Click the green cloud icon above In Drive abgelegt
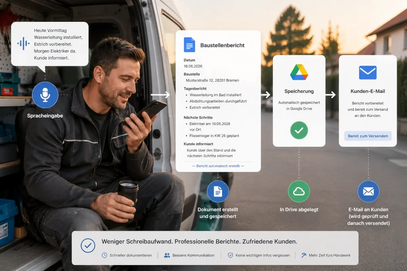Image resolution: width=407 pixels, height=271 pixels. point(299,192)
